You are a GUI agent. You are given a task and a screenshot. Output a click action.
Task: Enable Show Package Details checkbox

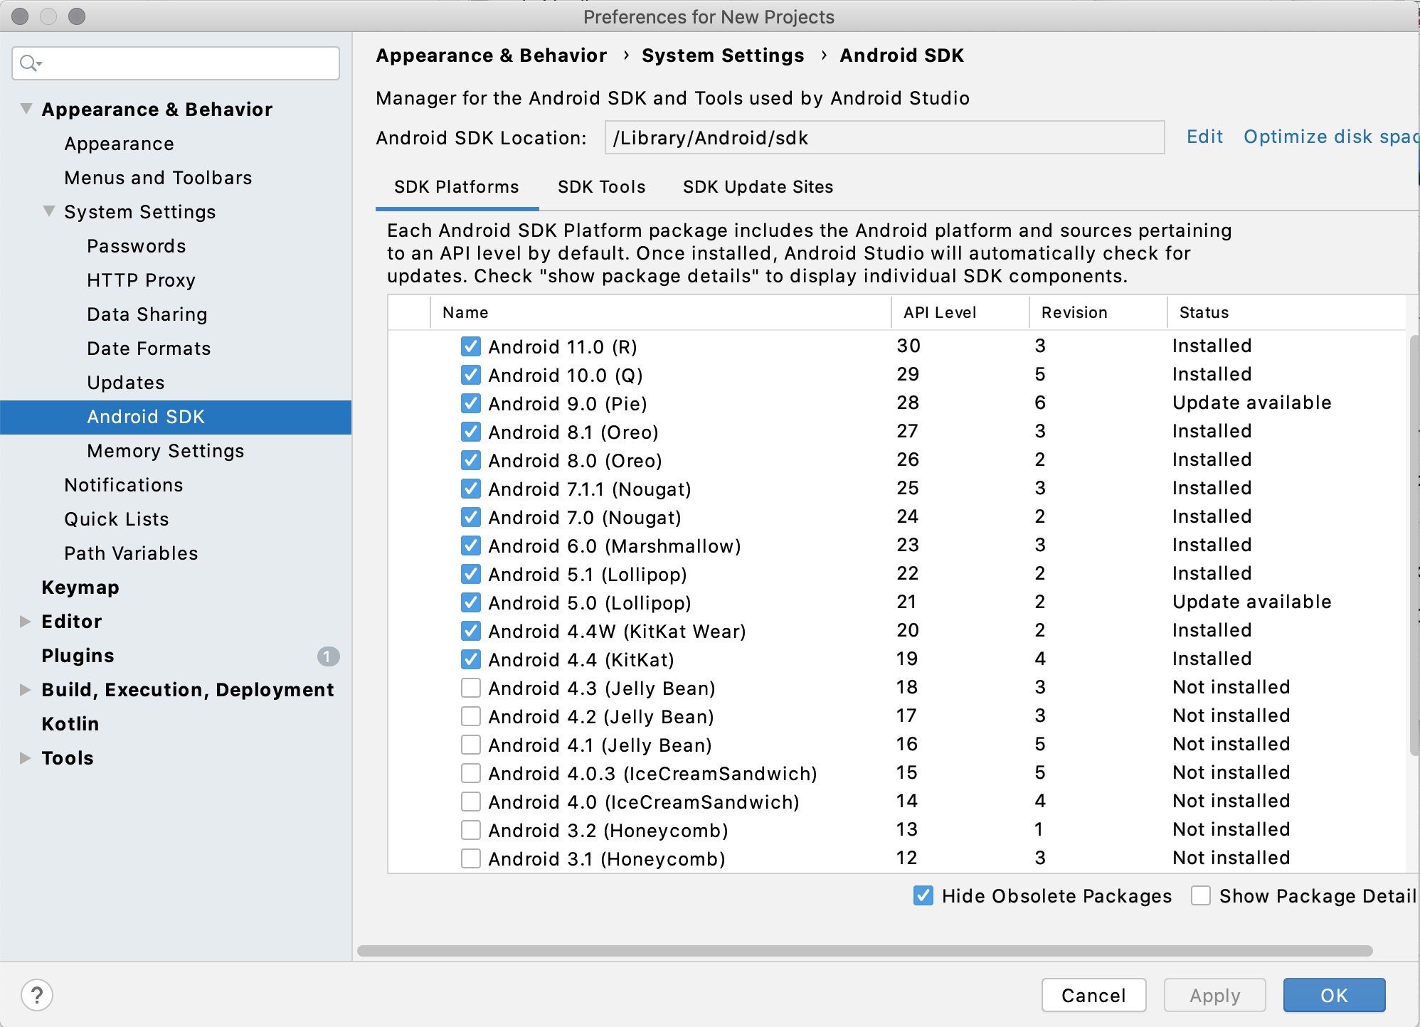click(1200, 895)
